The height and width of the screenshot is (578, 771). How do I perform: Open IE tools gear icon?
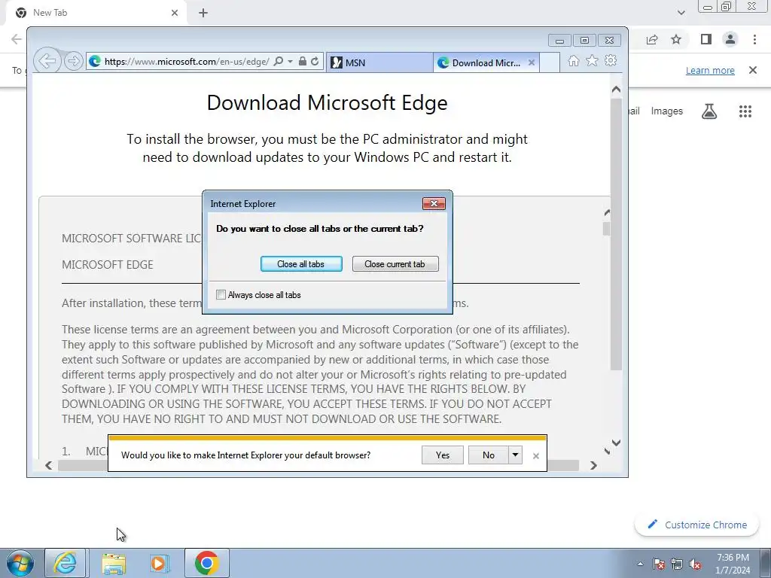[x=611, y=60]
